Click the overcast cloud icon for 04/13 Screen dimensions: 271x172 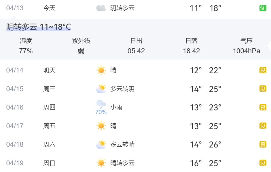(x=101, y=8)
